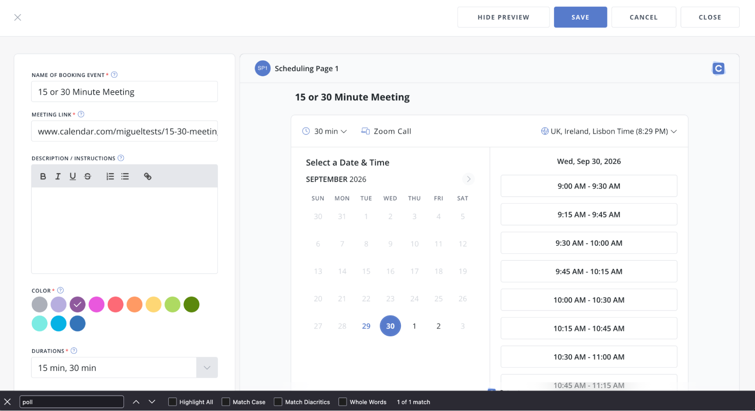Screen dimensions: 755x411
Task: Click the find bar search field
Action: (72, 402)
